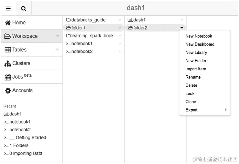Go to Home in sidebar

(19, 23)
